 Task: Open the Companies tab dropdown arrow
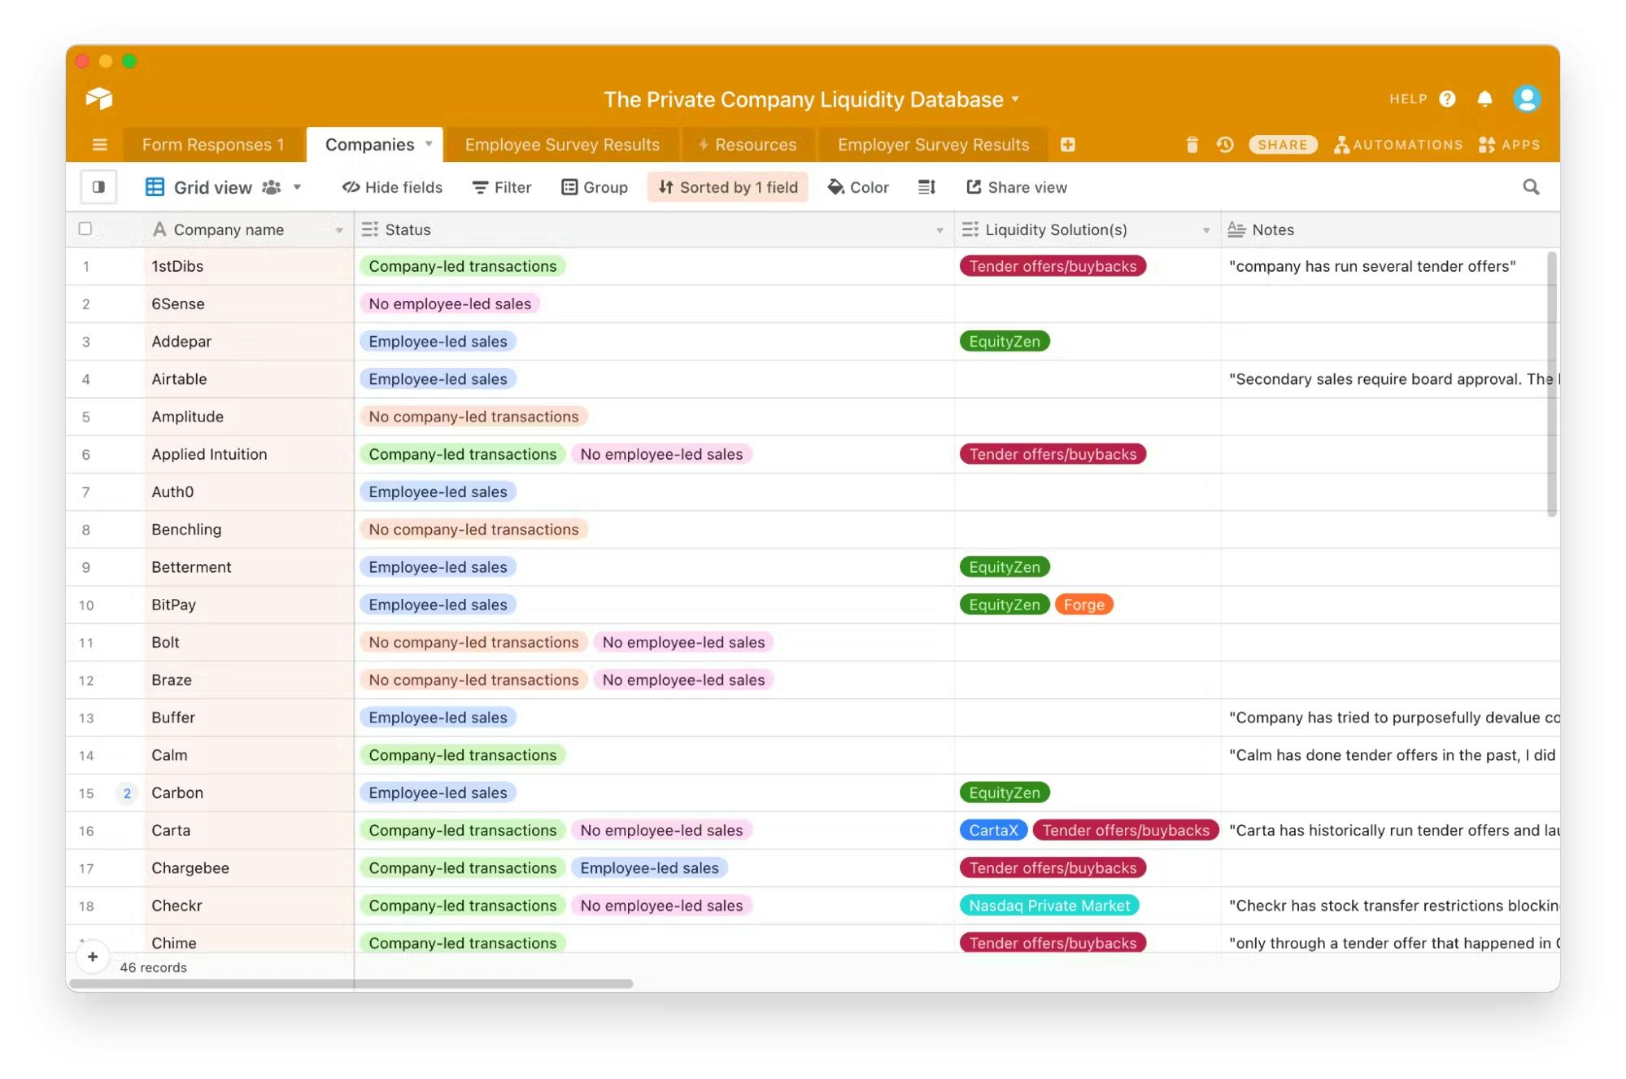pyautogui.click(x=429, y=144)
